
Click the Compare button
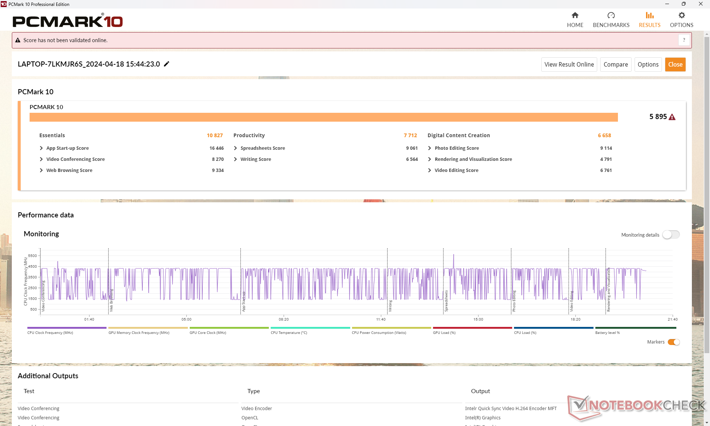click(615, 64)
